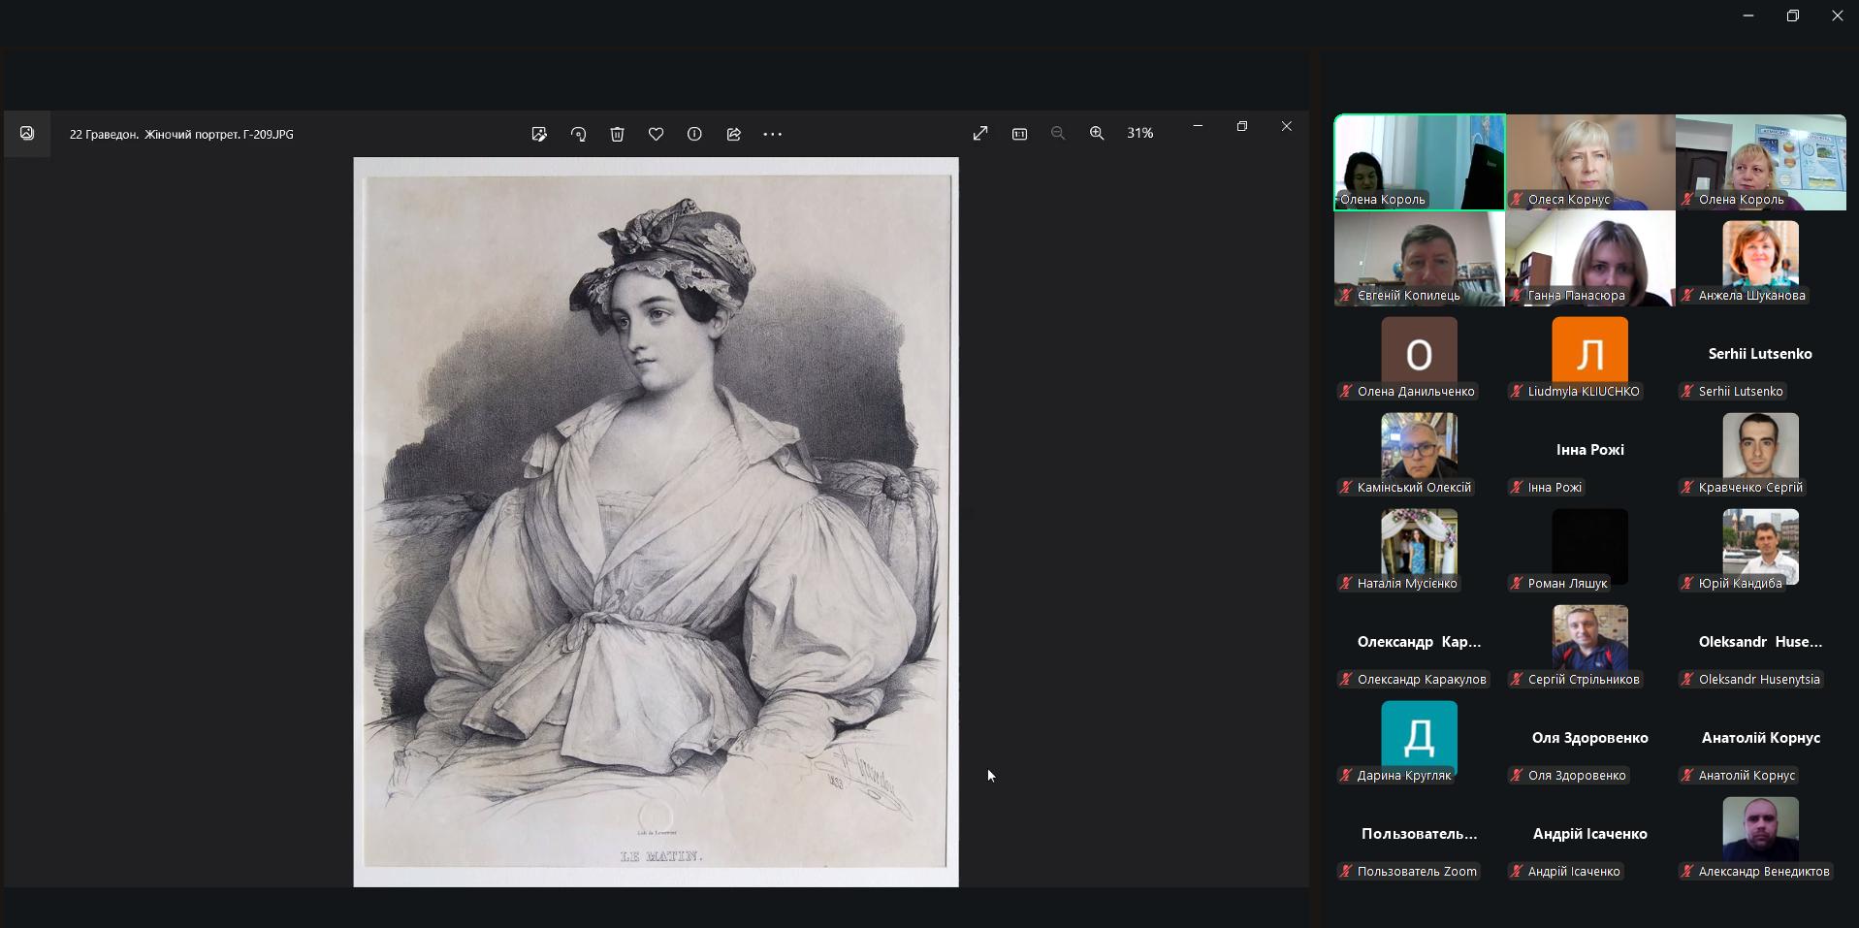Toggle fit-to-window actual size icon
Screen dimensions: 1859x928
coord(1019,133)
